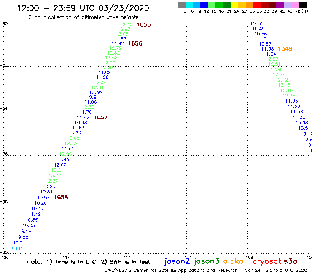
Task: Click the wave height value 10.63
Action: [x=78, y=128]
